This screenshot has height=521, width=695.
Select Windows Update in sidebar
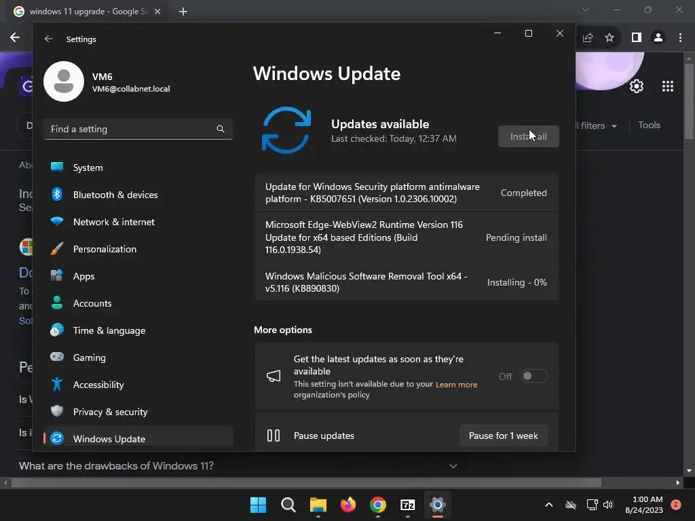tap(138, 436)
